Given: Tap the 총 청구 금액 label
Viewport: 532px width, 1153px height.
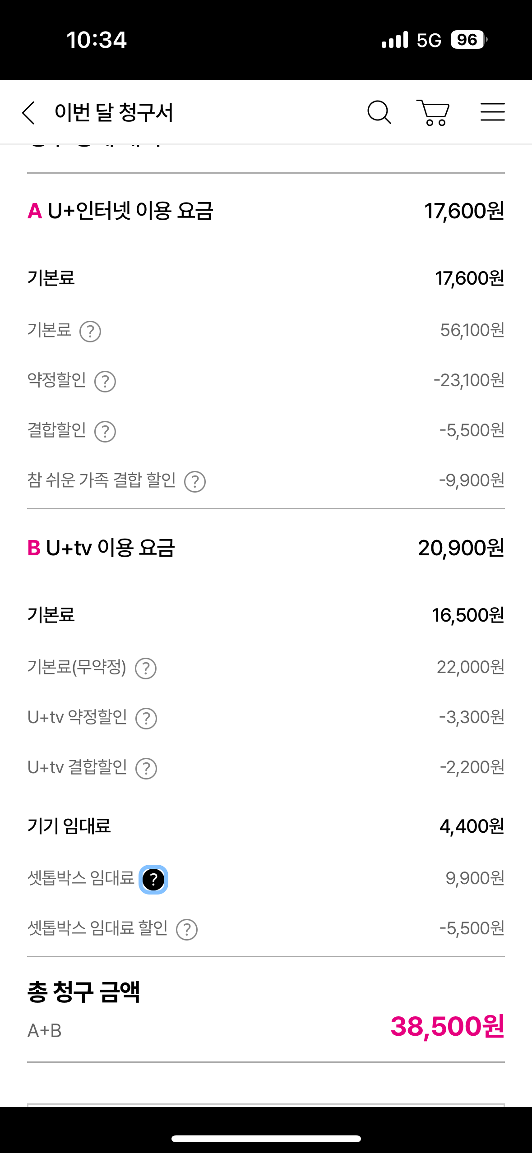Looking at the screenshot, I should [x=84, y=992].
